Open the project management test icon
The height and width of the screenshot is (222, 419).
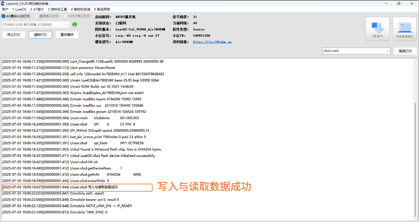click(405, 29)
